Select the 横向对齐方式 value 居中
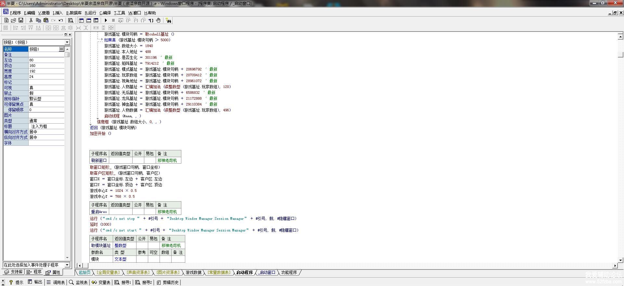Viewport: 624px width, 286px height. coord(46,132)
